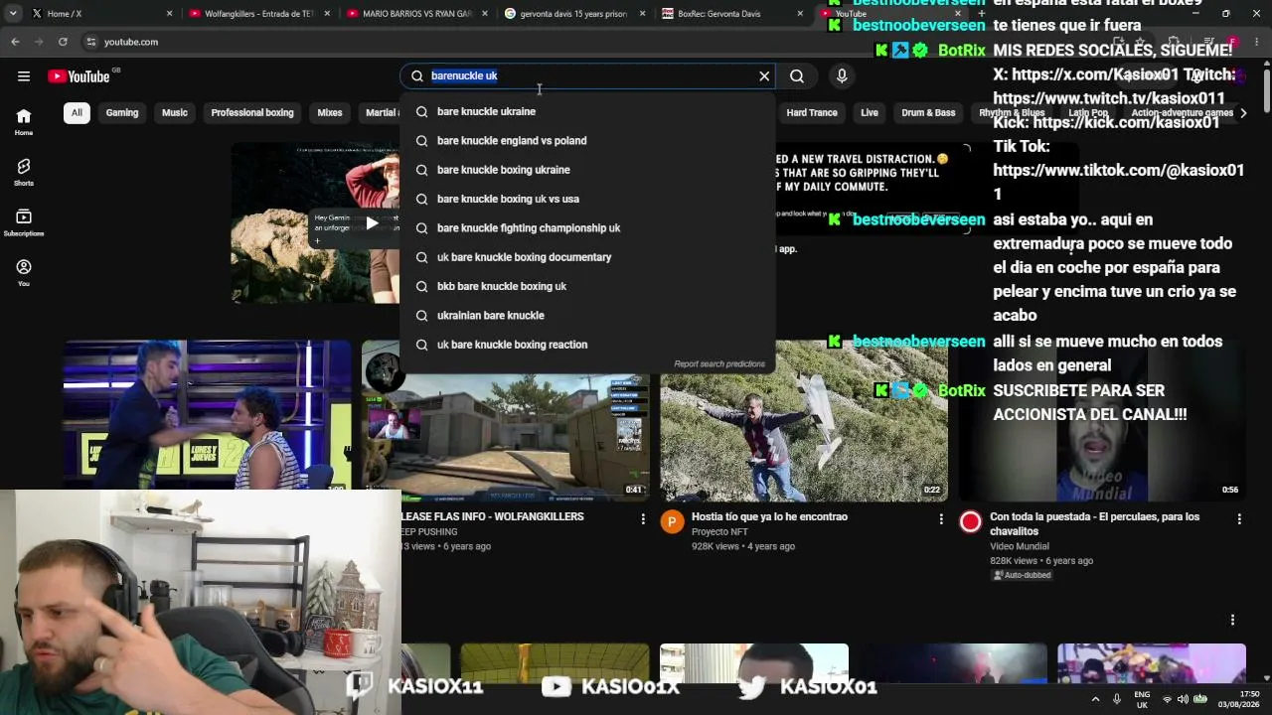Open the browser tab search dropdown

point(13,14)
